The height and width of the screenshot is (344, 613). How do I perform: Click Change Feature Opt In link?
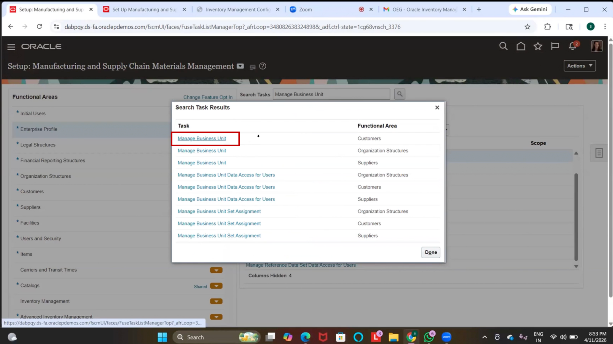coord(208,97)
